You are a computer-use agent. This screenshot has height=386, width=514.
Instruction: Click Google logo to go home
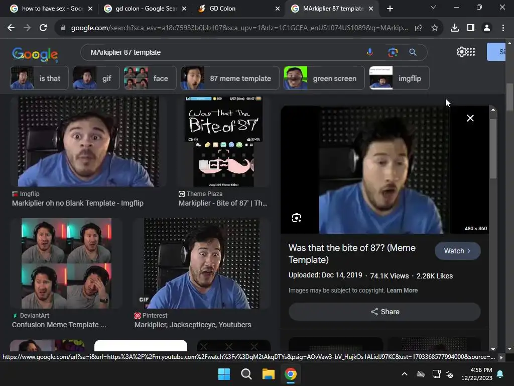coord(35,54)
